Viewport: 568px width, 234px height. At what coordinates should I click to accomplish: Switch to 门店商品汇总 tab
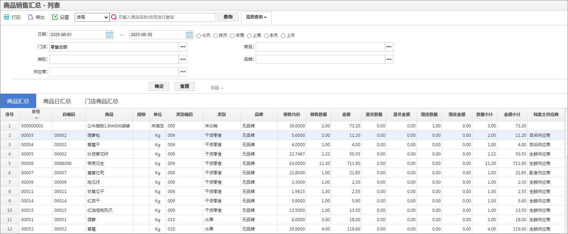coord(102,101)
